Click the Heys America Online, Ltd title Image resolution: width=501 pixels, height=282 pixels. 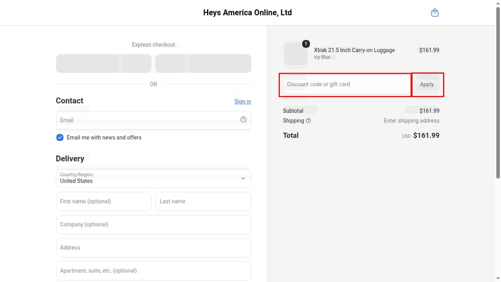(x=247, y=13)
